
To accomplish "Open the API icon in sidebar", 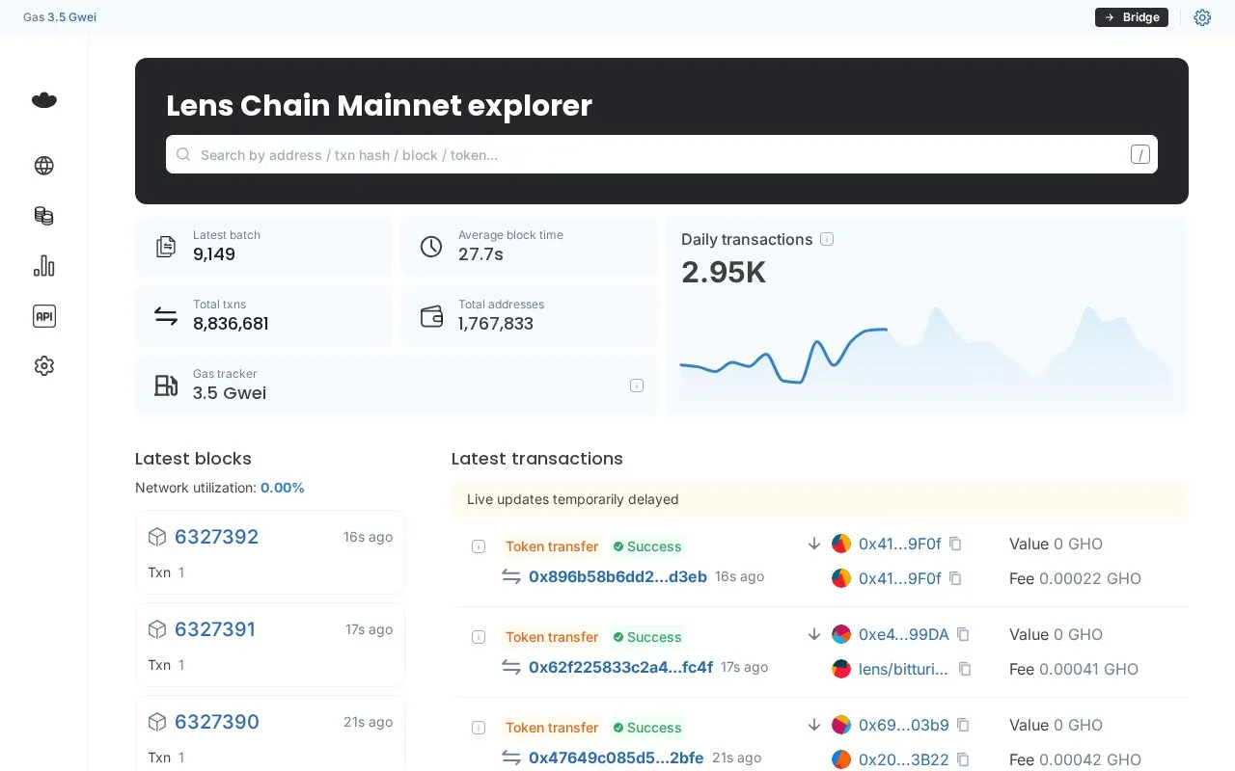I will (44, 316).
